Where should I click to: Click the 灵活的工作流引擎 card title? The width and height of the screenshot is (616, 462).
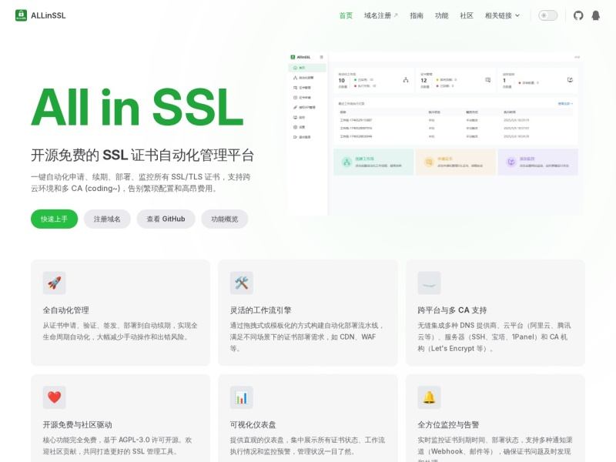(x=261, y=310)
